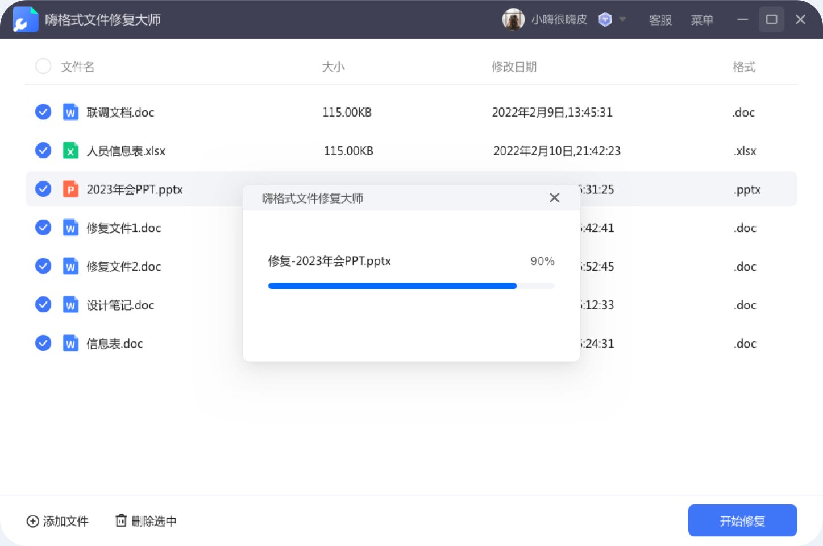Click the plus icon next to 添加文件

(x=32, y=521)
